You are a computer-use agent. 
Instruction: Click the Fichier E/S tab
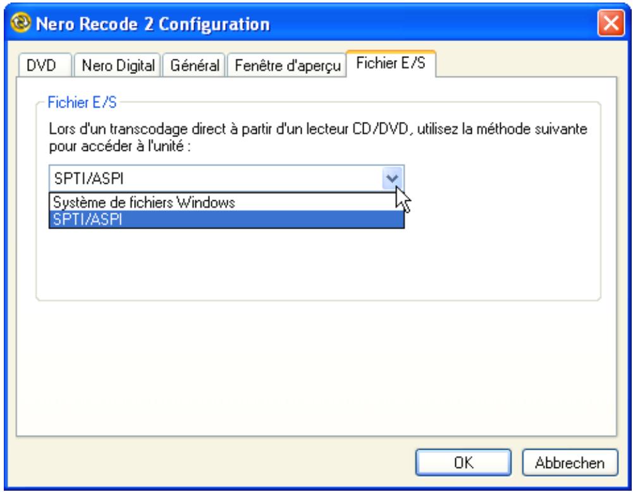391,63
